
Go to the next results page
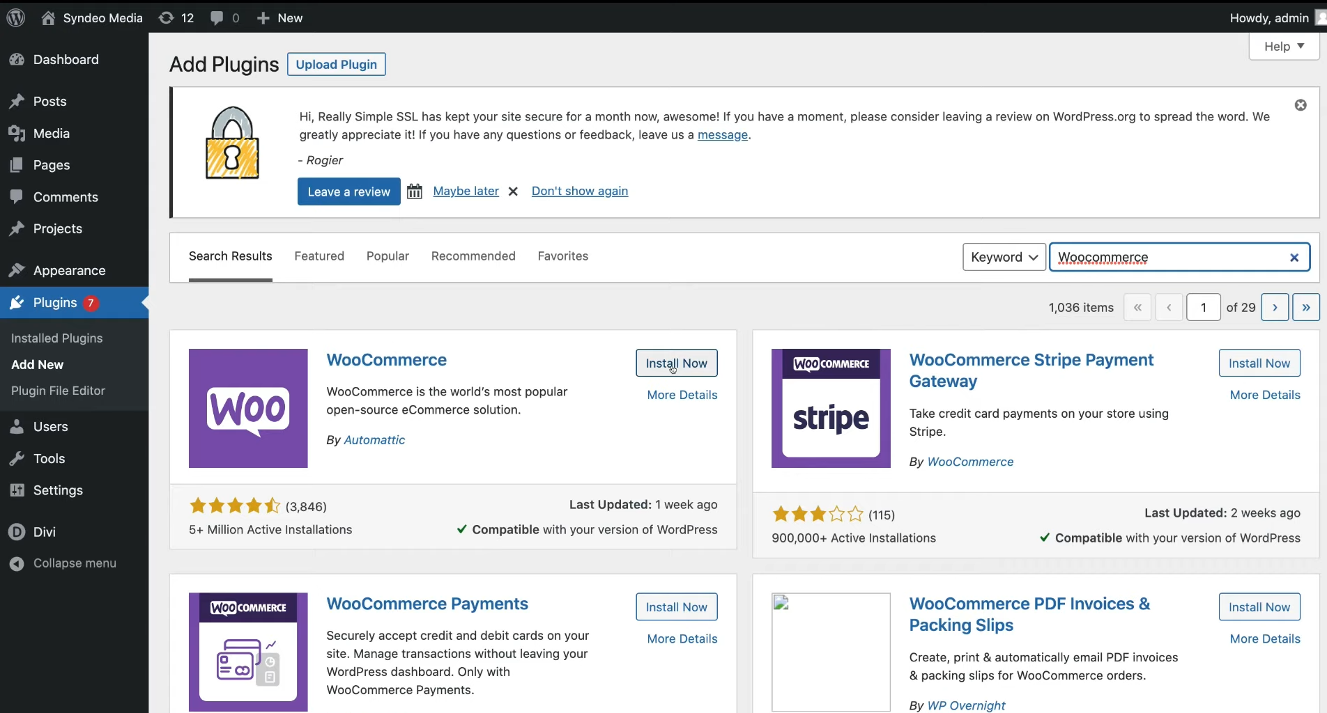[1275, 307]
